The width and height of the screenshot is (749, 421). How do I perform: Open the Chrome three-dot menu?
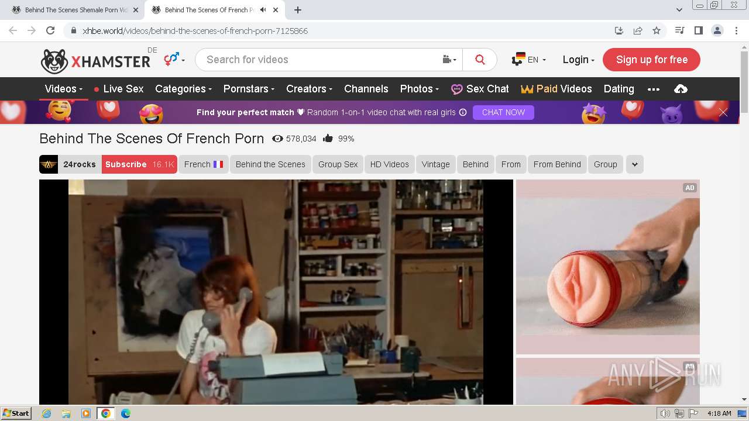[736, 30]
